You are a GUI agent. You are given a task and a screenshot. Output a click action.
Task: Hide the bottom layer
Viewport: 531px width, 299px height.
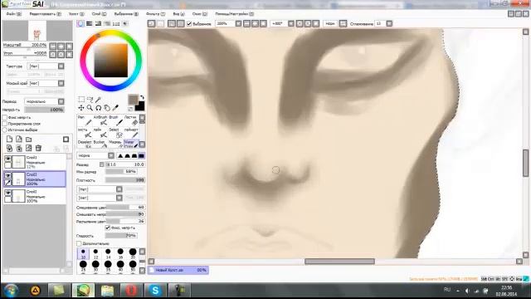(7, 193)
